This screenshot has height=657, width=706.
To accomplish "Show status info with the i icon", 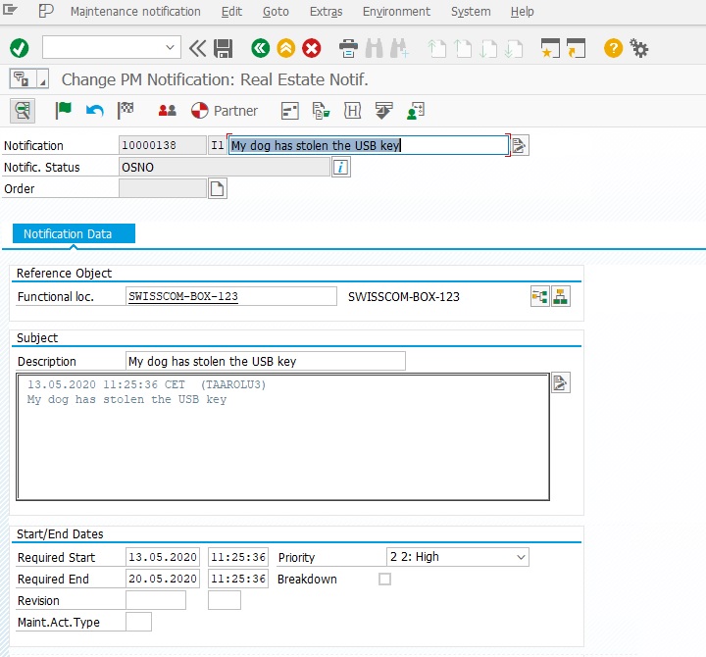I will [341, 167].
